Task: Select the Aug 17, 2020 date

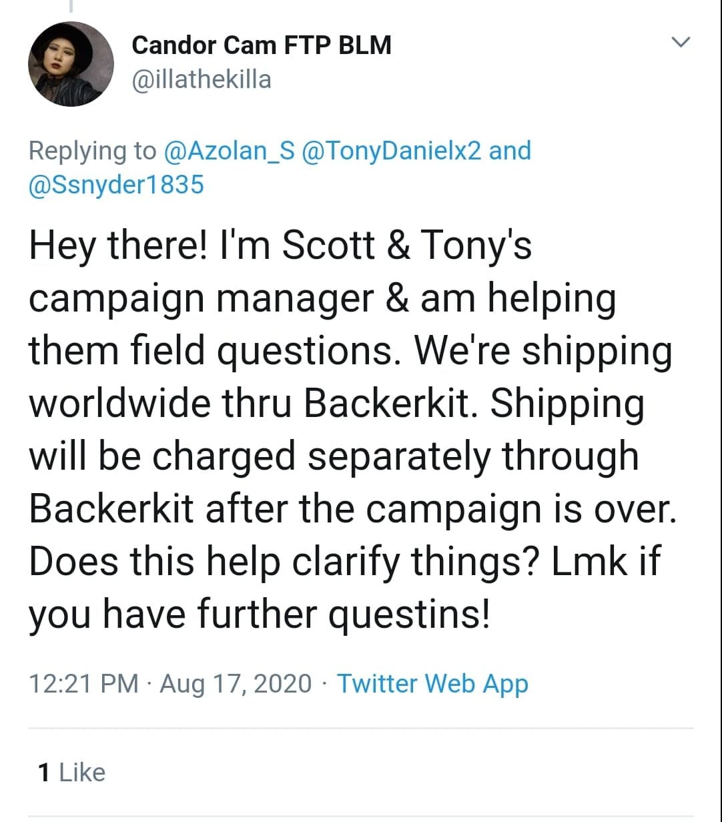Action: 236,684
